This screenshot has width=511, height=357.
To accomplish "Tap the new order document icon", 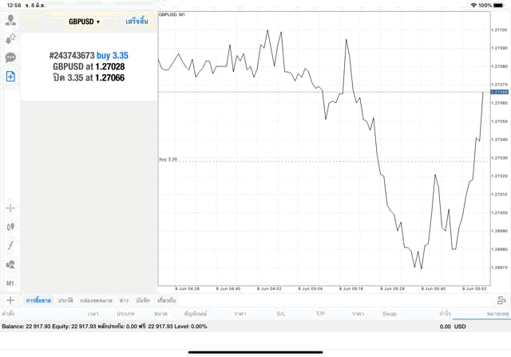I will 10,77.
